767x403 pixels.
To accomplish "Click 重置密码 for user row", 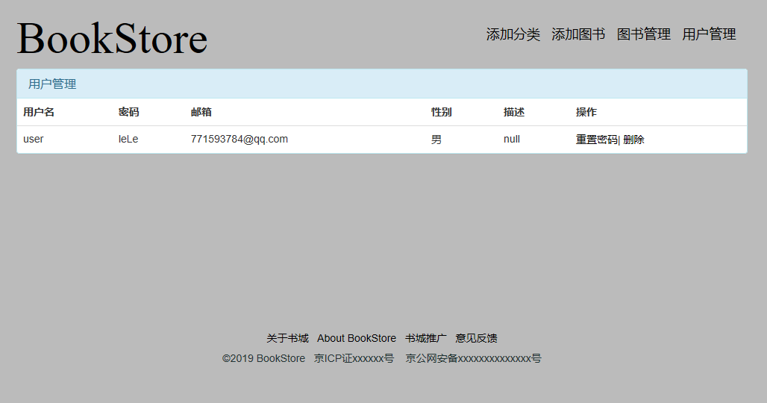I will (x=597, y=140).
